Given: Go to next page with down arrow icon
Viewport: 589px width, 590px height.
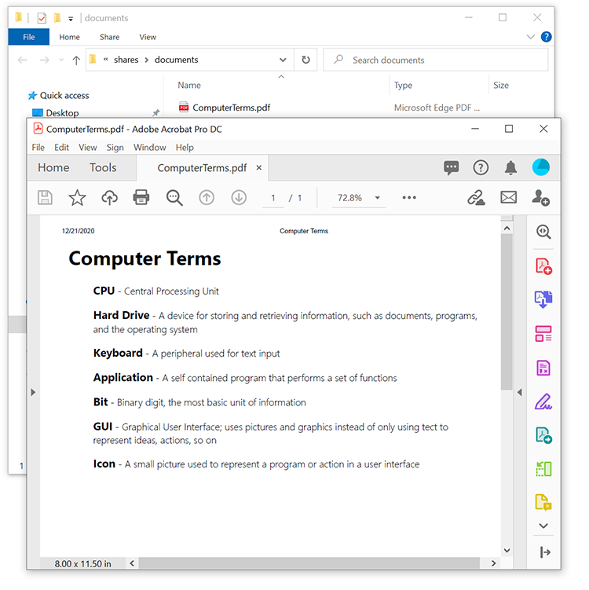Looking at the screenshot, I should (x=239, y=197).
